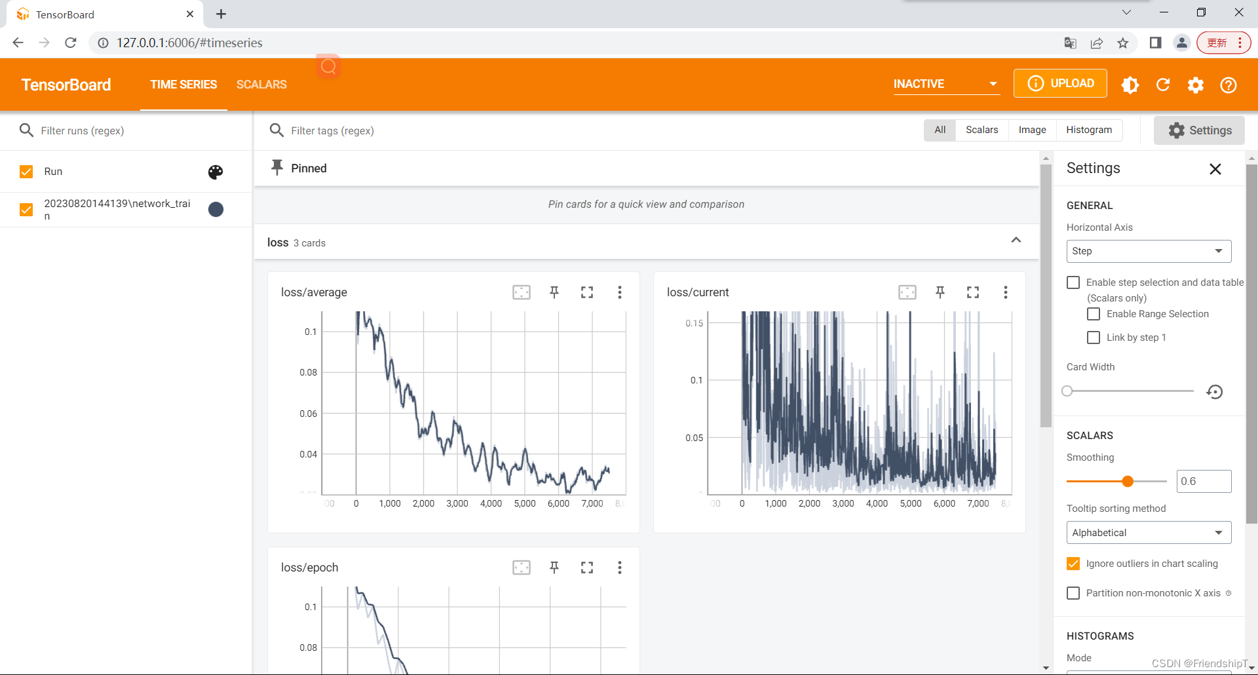Image resolution: width=1258 pixels, height=675 pixels.
Task: Expand loss/average card to full size
Action: point(587,292)
